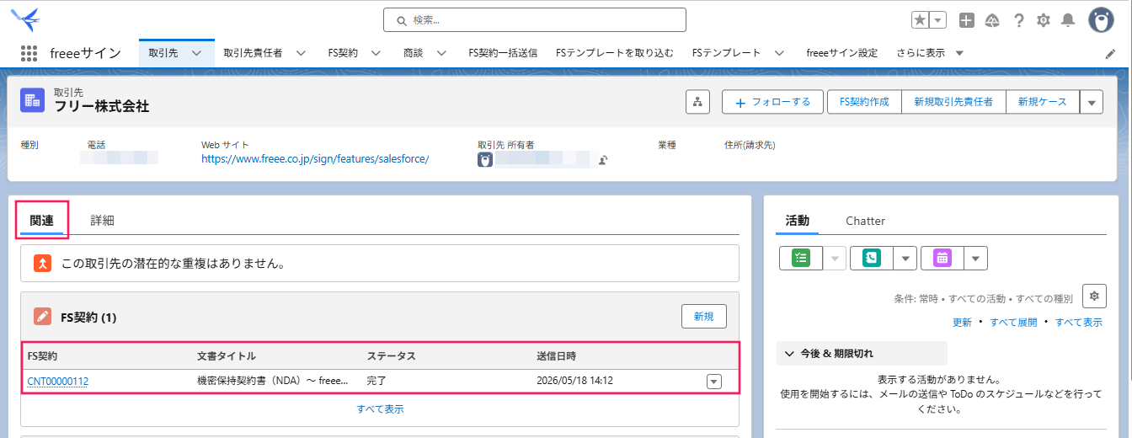Open the App Launcher grid icon
Image resolution: width=1132 pixels, height=438 pixels.
pos(29,53)
